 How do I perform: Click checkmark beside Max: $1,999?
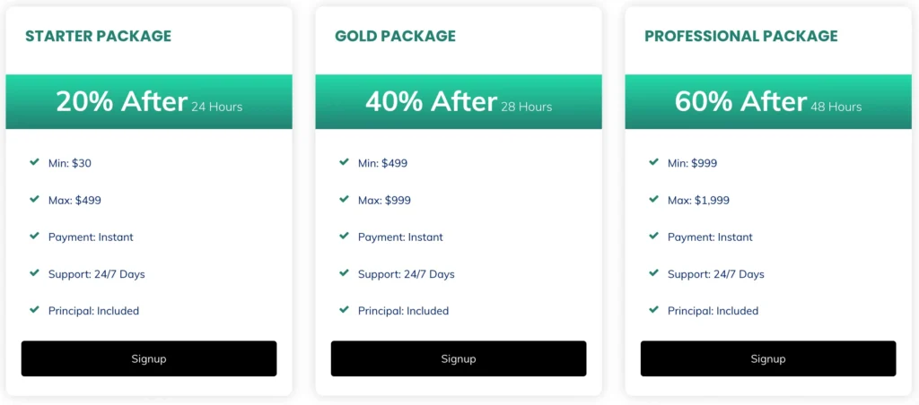(653, 199)
